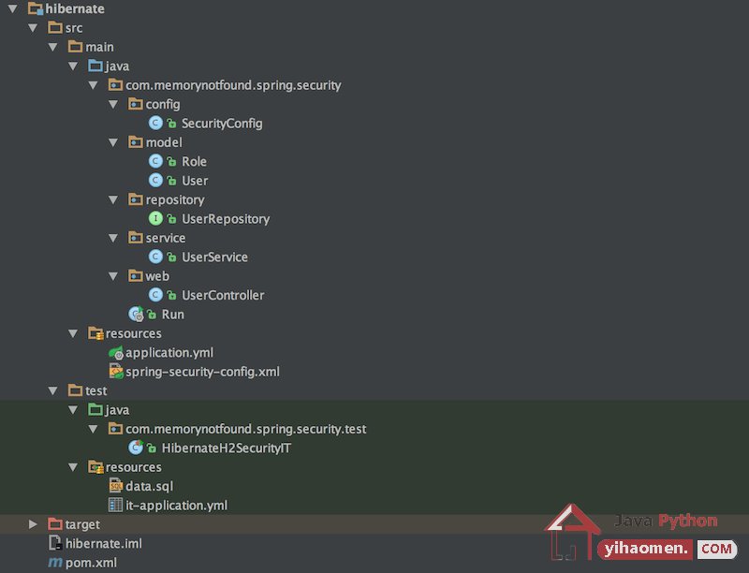
Task: Collapse the test folder arrow
Action: (x=53, y=390)
